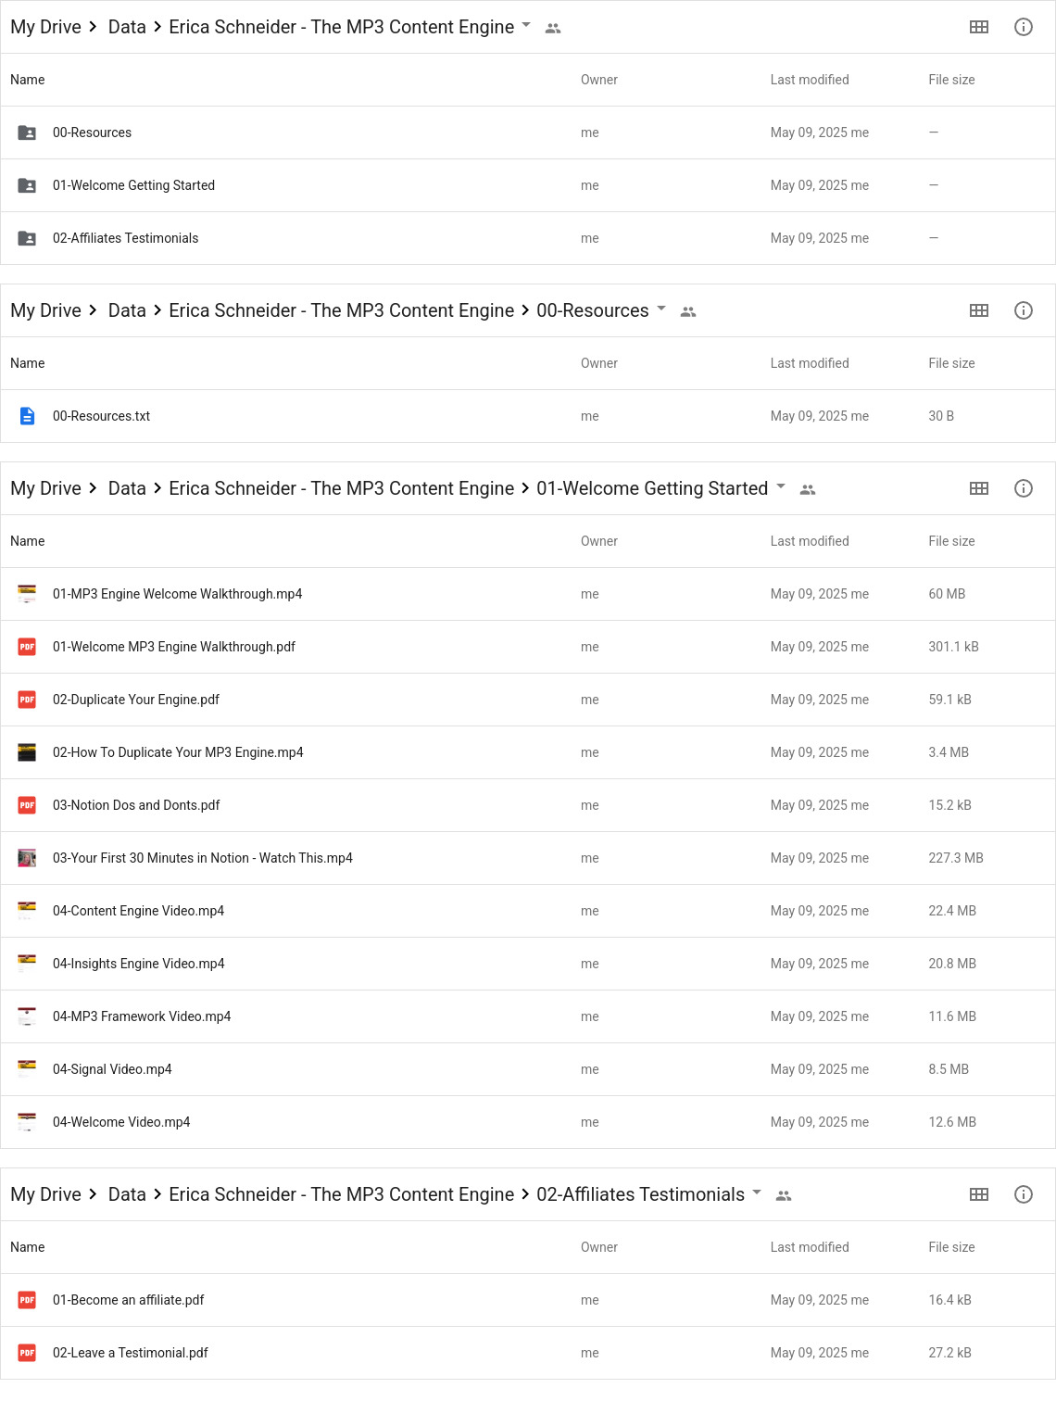Image resolution: width=1056 pixels, height=1426 pixels.
Task: Switch to grid layout in top folder panel
Action: (979, 27)
